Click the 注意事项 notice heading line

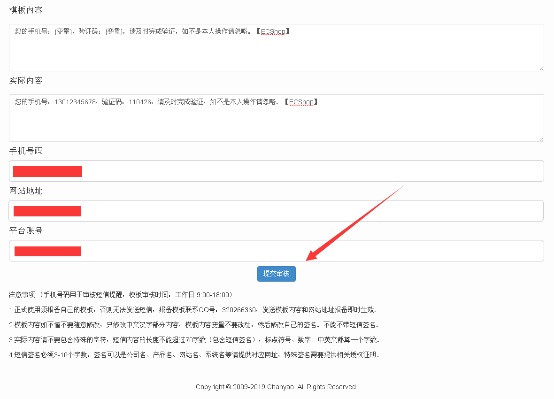[121, 295]
